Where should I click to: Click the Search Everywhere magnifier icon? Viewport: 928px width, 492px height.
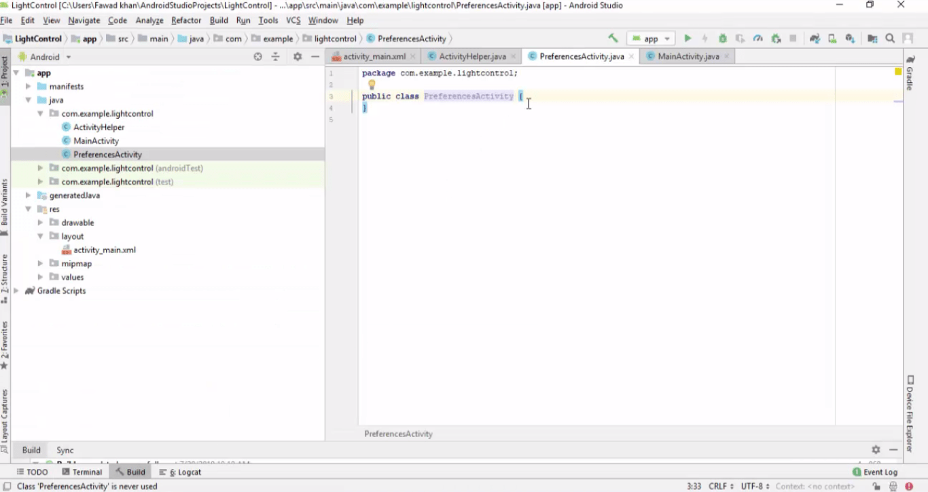[x=889, y=39]
